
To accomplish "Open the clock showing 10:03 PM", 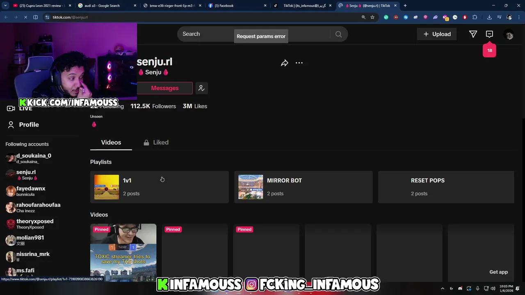I will tap(506, 288).
